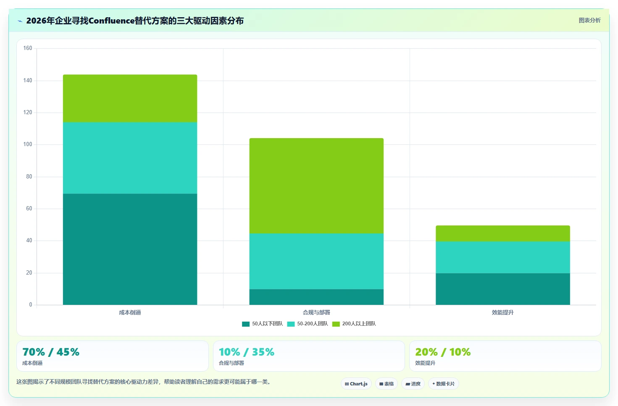The image size is (618, 406).
Task: Click the turquoise segment of the 合规与部署 bar
Action: pyautogui.click(x=316, y=261)
